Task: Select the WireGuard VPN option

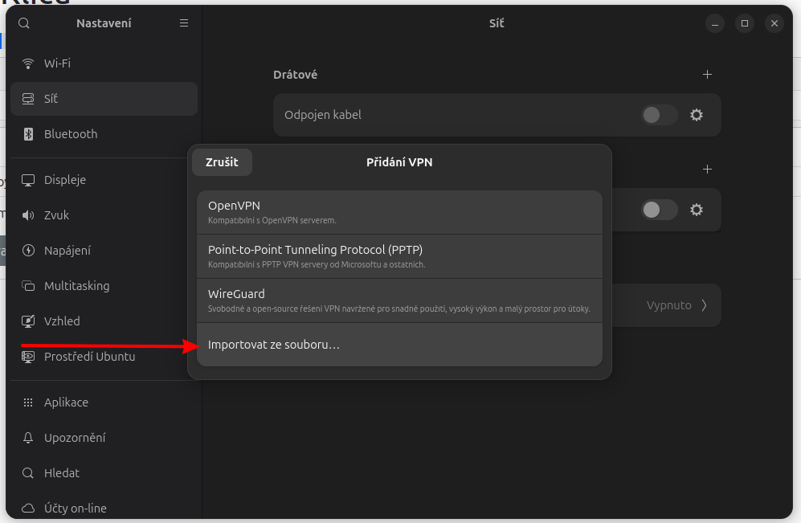Action: [399, 300]
